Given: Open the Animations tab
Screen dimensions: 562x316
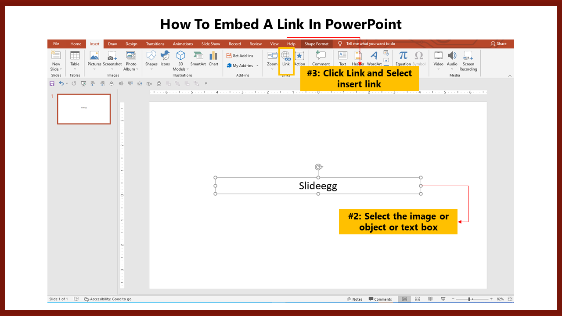Looking at the screenshot, I should coord(183,44).
